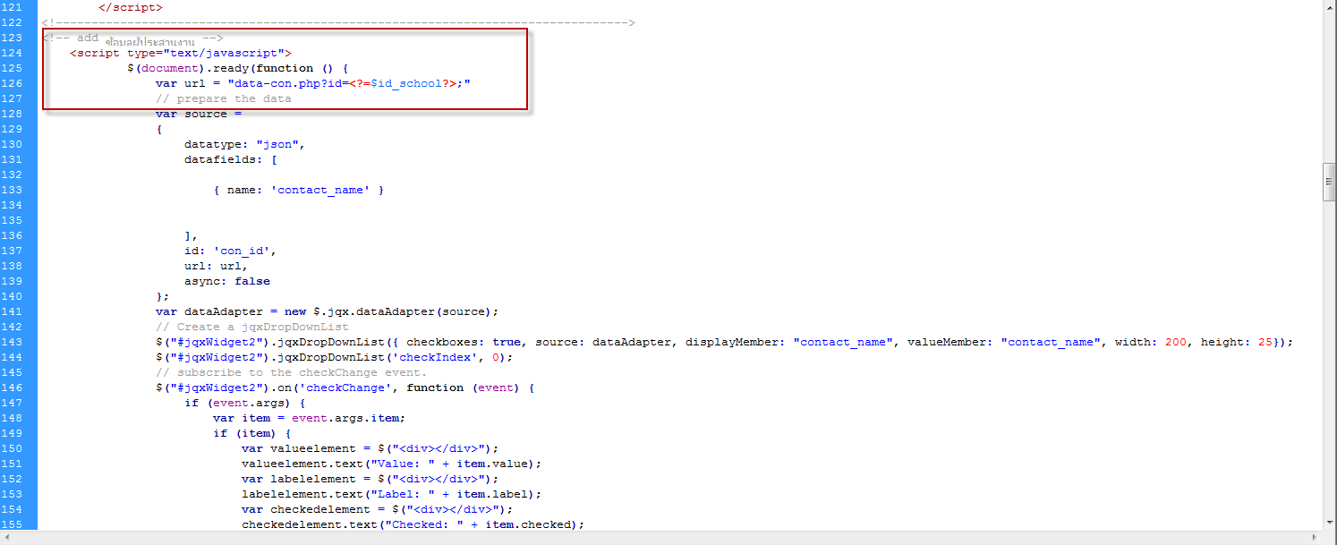The height and width of the screenshot is (545, 1337).
Task: Click the vertical scrollbar thumb
Action: click(1329, 184)
